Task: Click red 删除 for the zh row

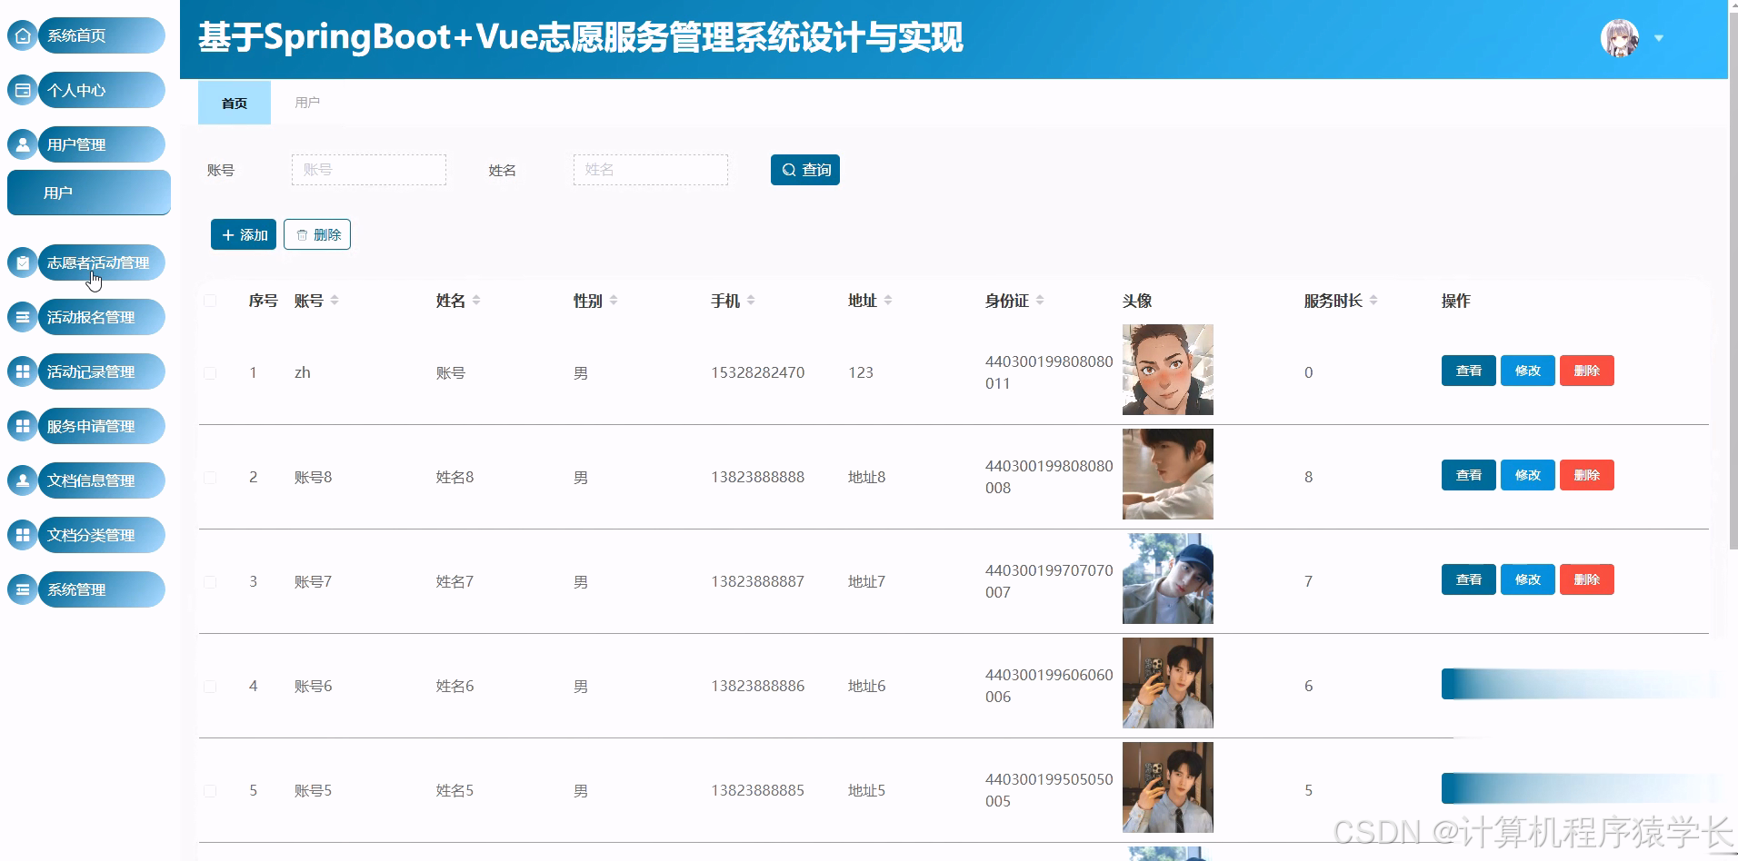Action: [1587, 371]
